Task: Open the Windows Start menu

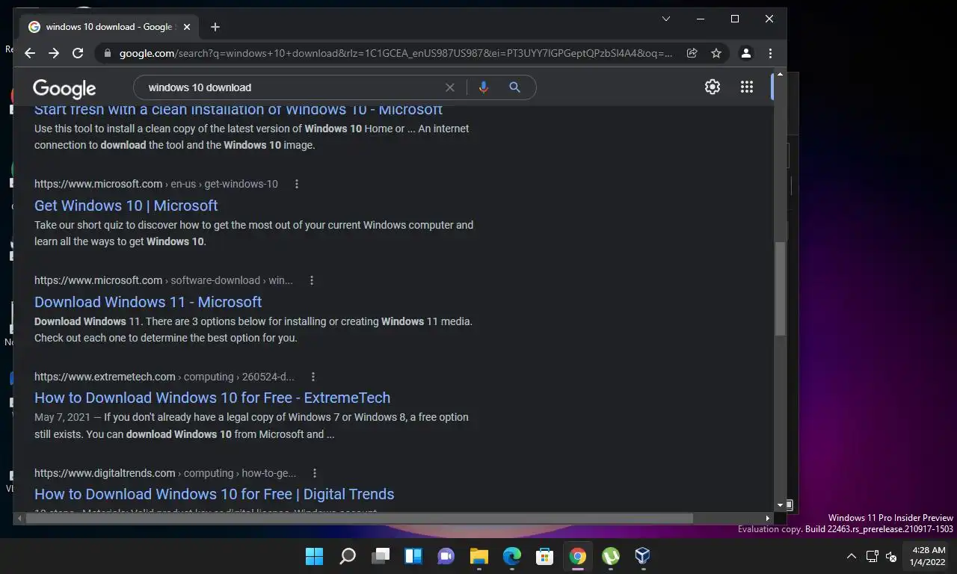Action: tap(315, 556)
